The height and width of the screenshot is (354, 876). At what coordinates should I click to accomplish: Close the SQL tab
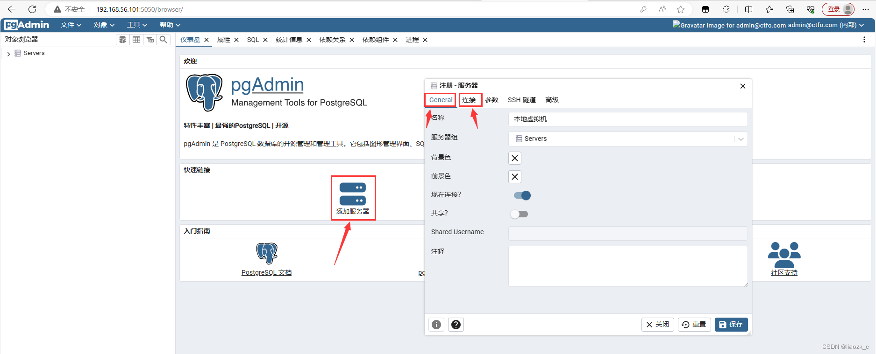(265, 40)
